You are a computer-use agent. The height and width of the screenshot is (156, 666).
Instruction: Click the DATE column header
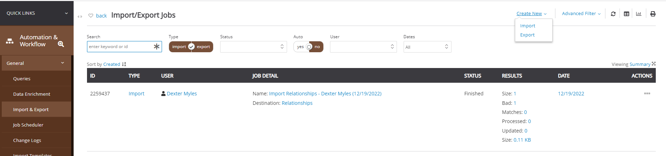click(564, 76)
